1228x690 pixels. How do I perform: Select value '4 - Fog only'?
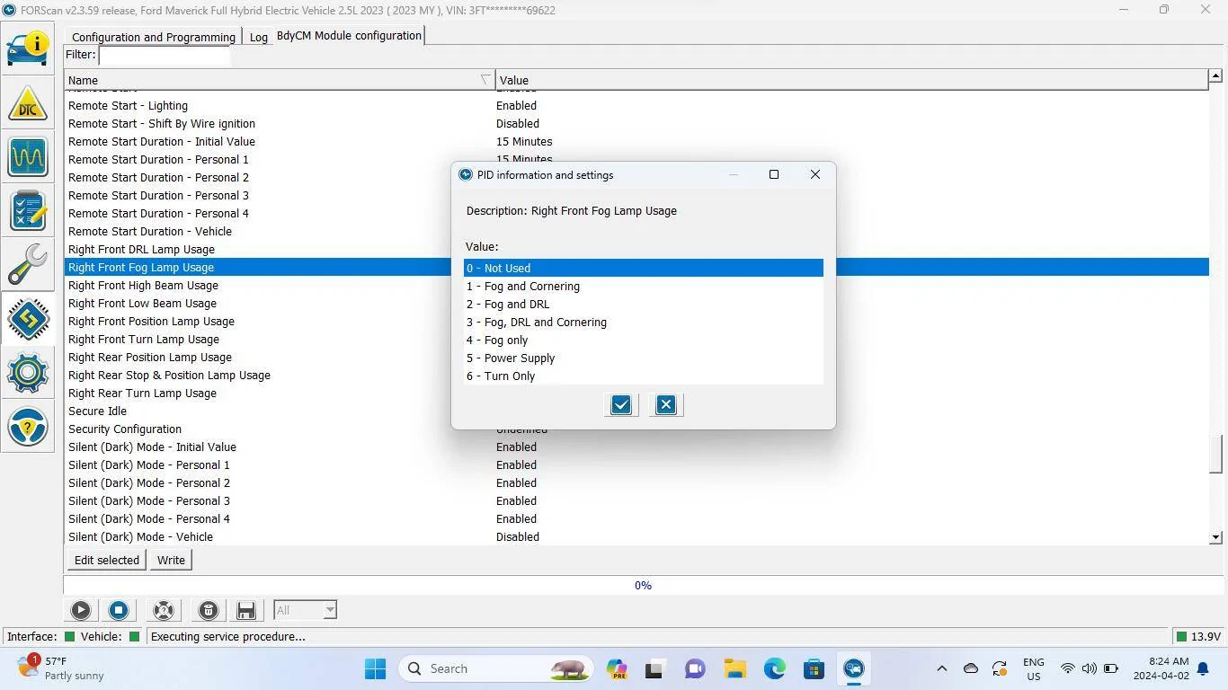tap(644, 340)
